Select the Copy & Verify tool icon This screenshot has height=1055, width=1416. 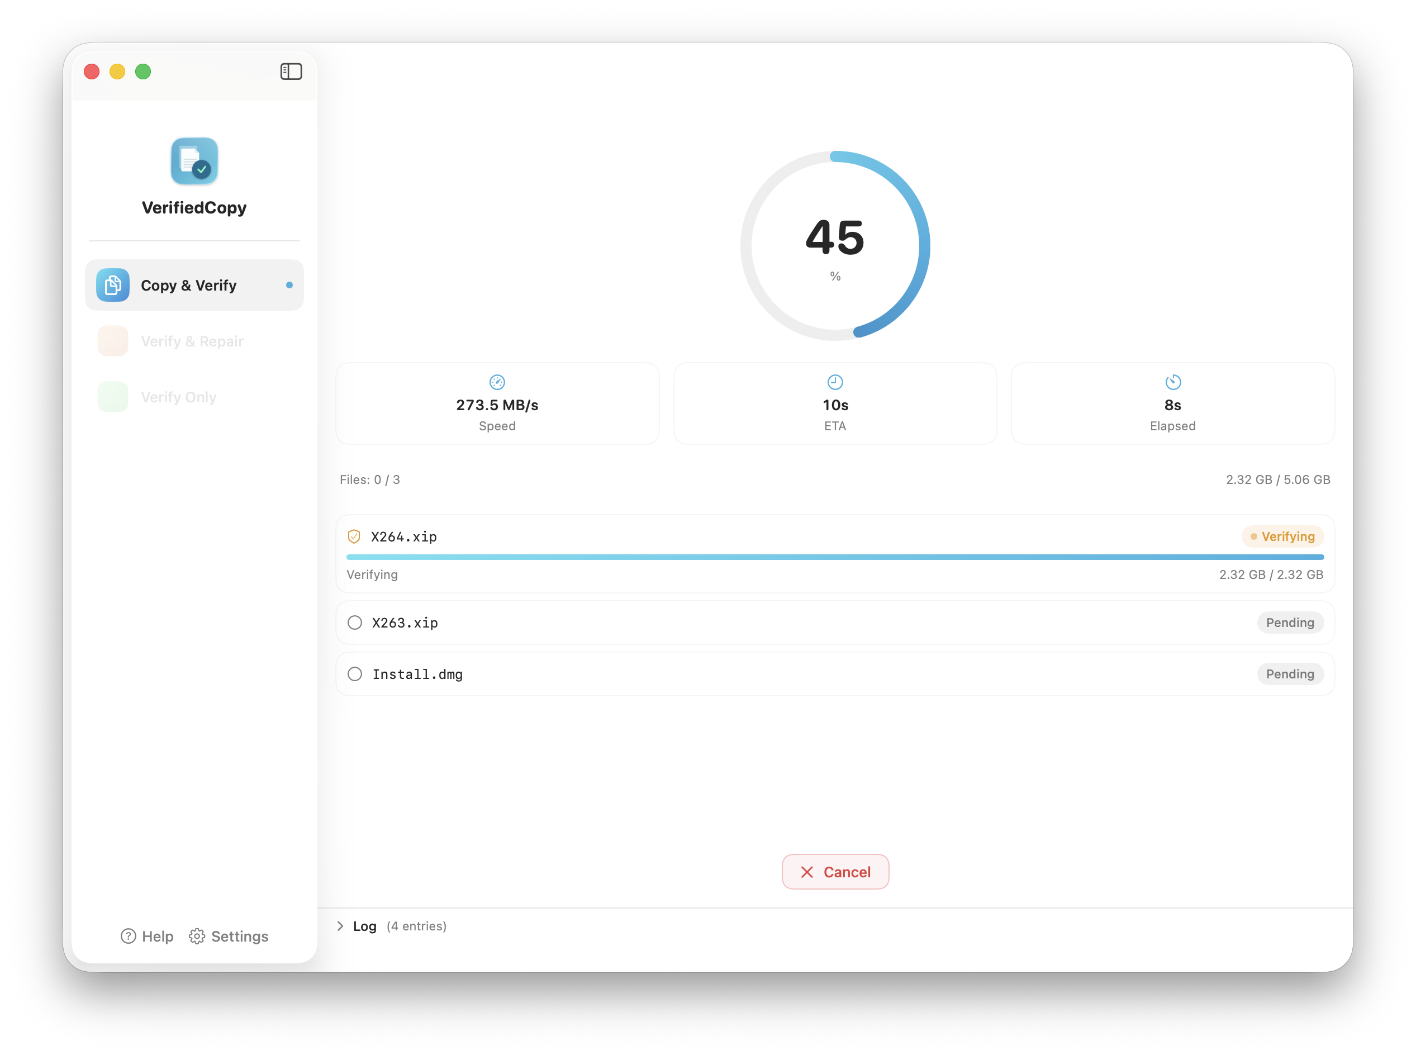(112, 286)
